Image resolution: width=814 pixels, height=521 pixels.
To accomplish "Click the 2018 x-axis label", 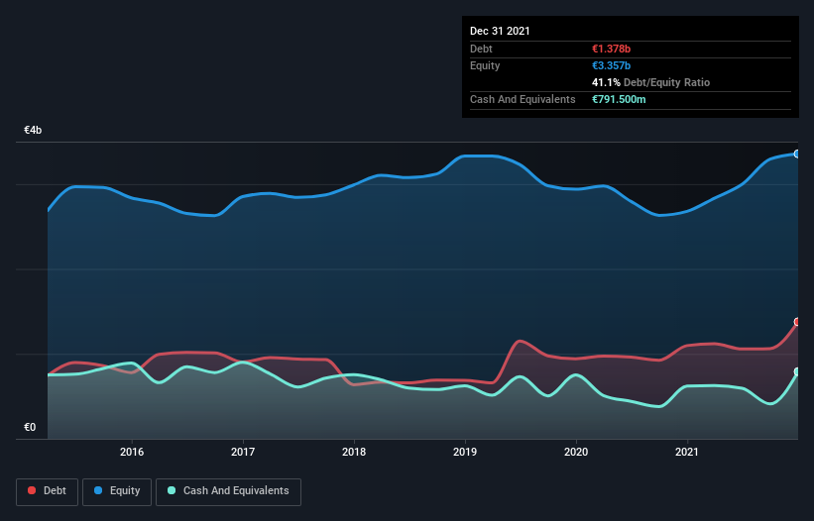I will click(354, 452).
